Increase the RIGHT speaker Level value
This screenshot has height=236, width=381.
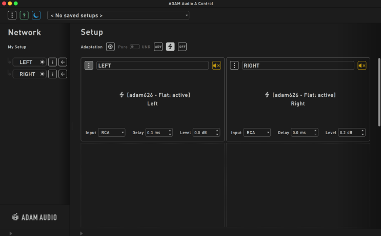click(363, 131)
